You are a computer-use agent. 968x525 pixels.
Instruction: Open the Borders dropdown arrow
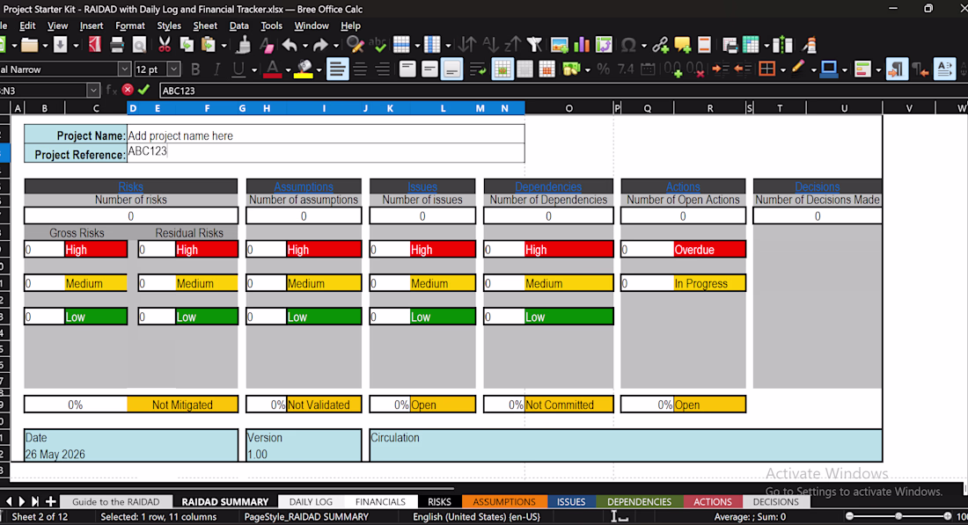(x=783, y=69)
